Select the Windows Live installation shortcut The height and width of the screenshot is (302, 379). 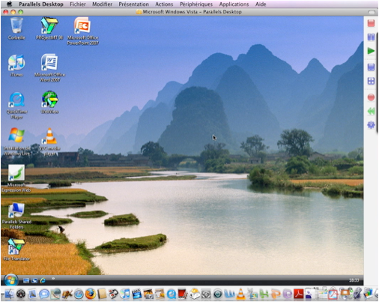tap(16, 142)
